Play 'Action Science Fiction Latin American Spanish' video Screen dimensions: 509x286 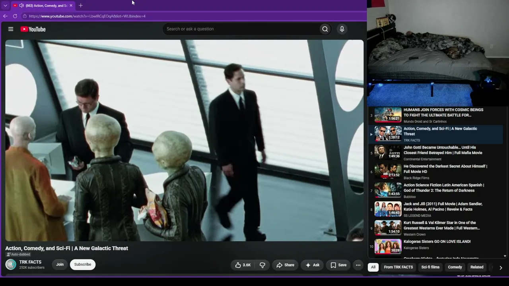coord(444,188)
